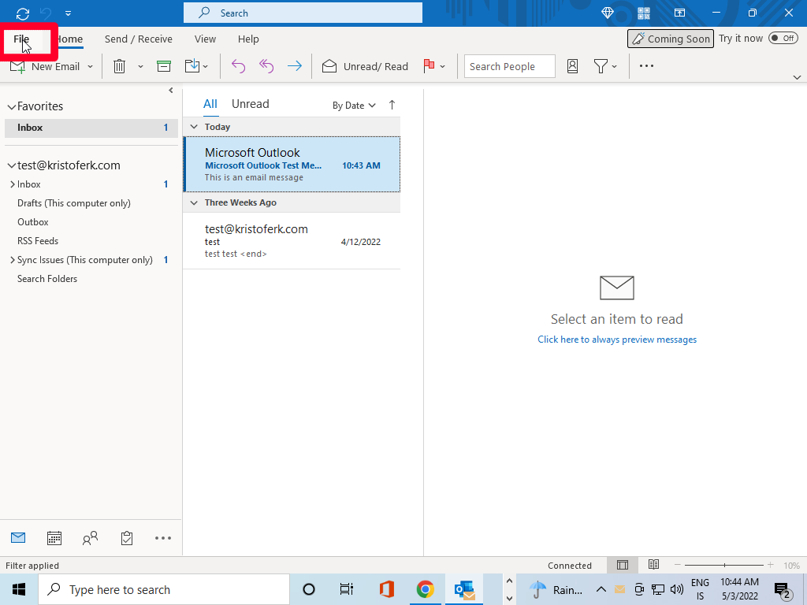Collapse the Favorites folder group
Screen dimensions: 807x605
(12, 107)
